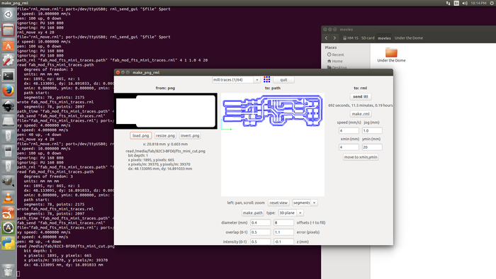Launch VLC media player from dock
Viewport: 496px width, 279px height.
(x=9, y=198)
